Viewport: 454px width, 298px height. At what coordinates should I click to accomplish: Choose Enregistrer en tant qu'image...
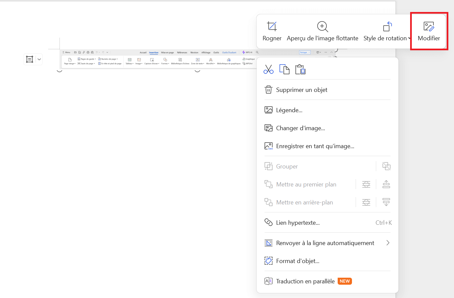[315, 146]
